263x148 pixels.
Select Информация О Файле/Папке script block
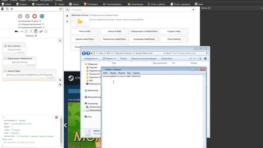(19, 61)
